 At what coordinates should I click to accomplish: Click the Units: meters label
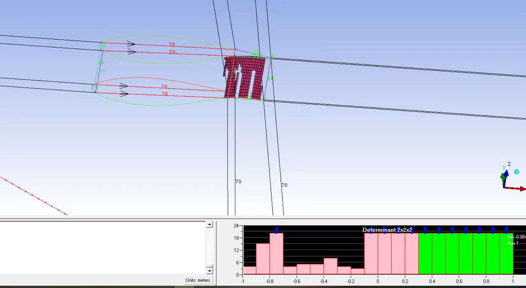click(198, 280)
